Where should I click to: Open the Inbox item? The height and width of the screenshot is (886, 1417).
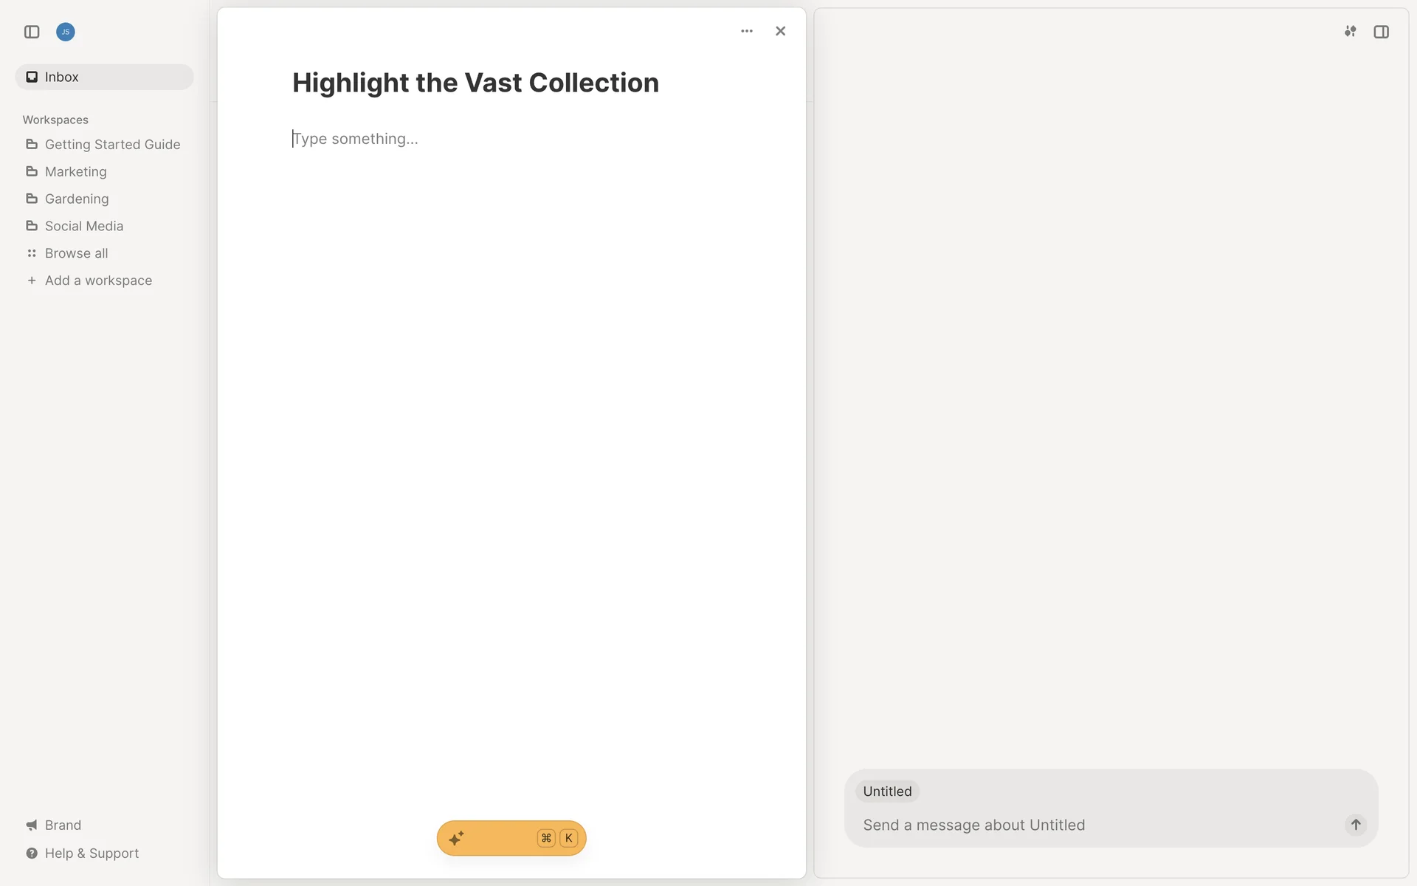click(62, 77)
